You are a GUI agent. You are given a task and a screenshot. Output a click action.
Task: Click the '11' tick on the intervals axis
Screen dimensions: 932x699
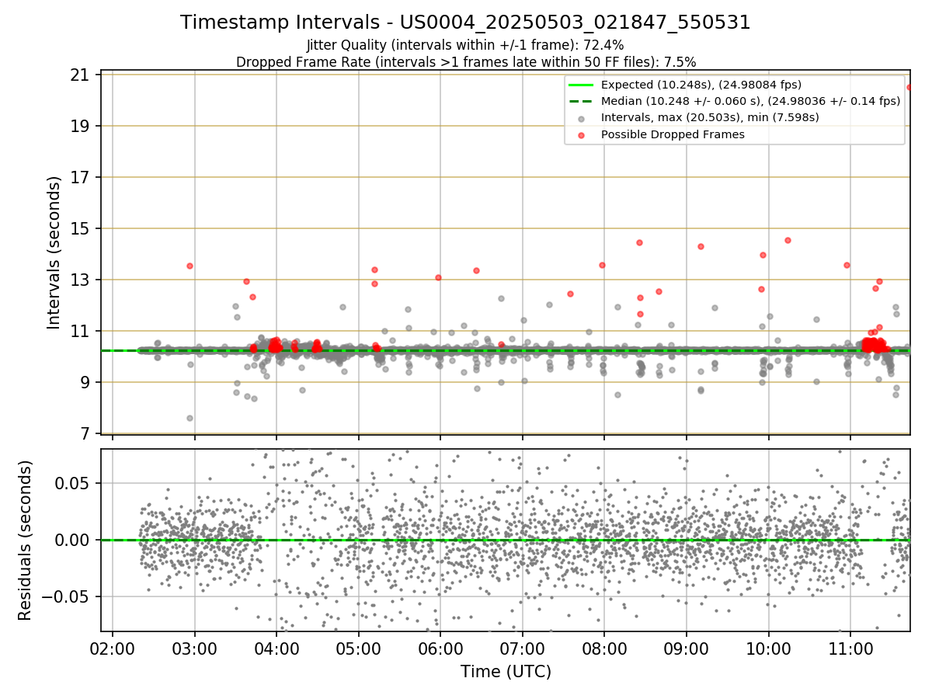point(79,332)
